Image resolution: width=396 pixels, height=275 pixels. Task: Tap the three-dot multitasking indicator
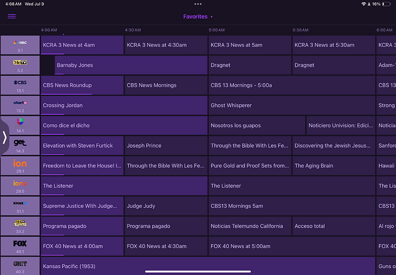(198, 3)
